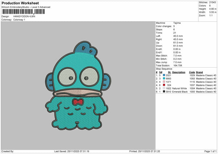Click the Code column header
Screen dimensions: 218x154
coord(192,72)
